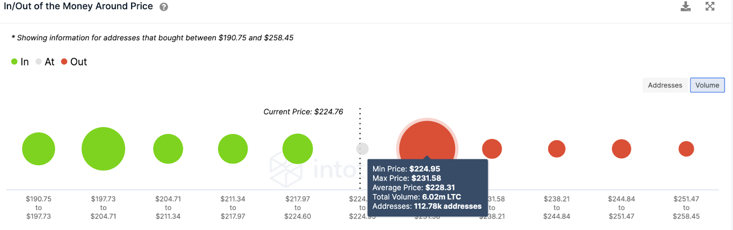The height and width of the screenshot is (230, 733).
Task: Click the small gray At the money bubble
Action: 362,149
